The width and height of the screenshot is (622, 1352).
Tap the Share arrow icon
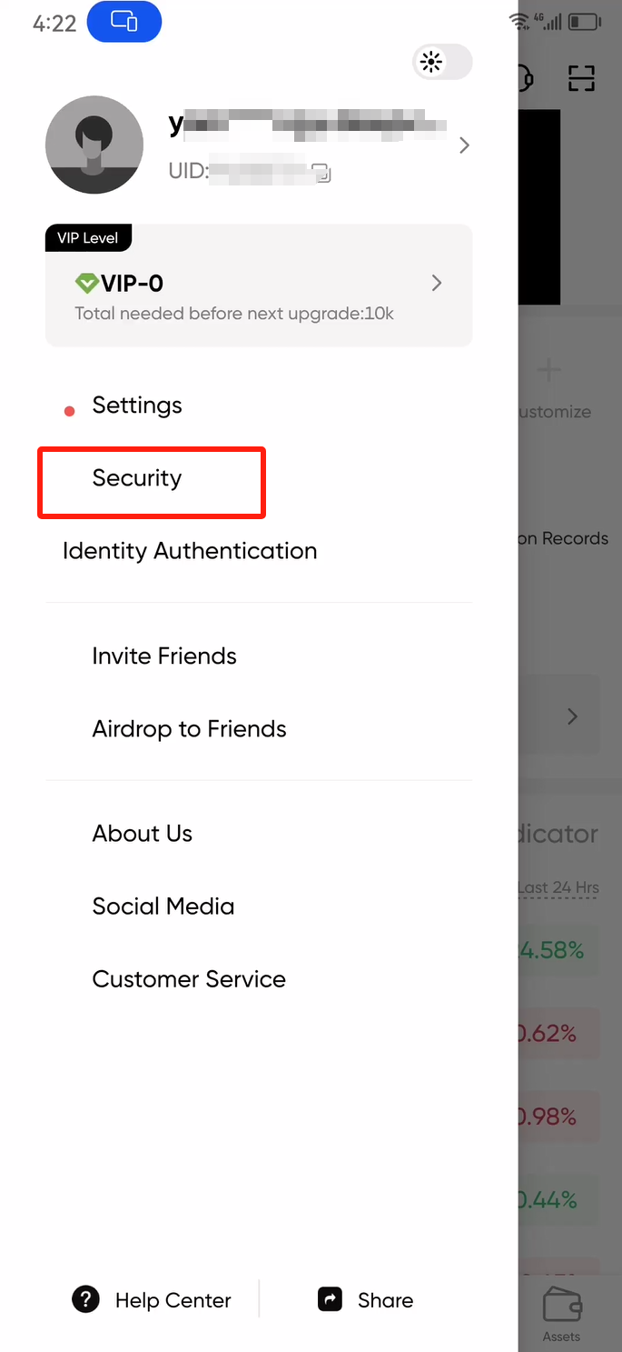point(331,1299)
